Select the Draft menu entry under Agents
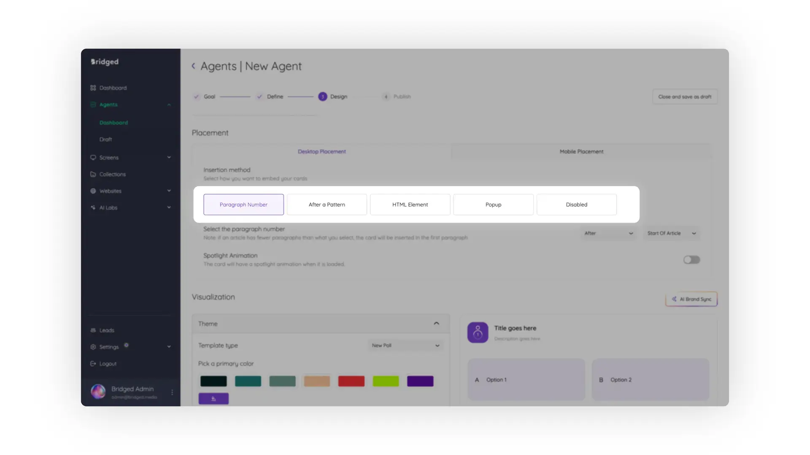Viewport: 810px width, 455px height. pos(105,139)
